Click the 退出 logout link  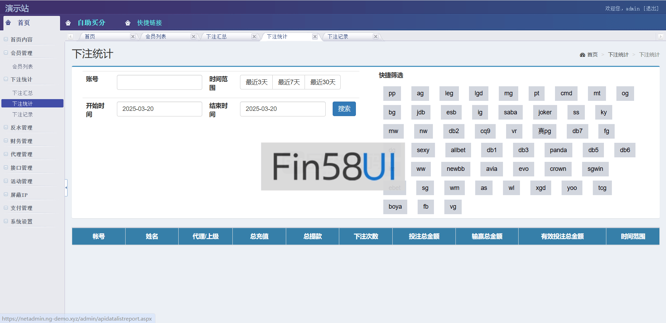[x=651, y=8]
